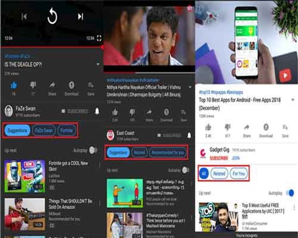Screen dimensions: 298x238
Task: Open FaZe Swan channel avatar
Action: coord(9,111)
